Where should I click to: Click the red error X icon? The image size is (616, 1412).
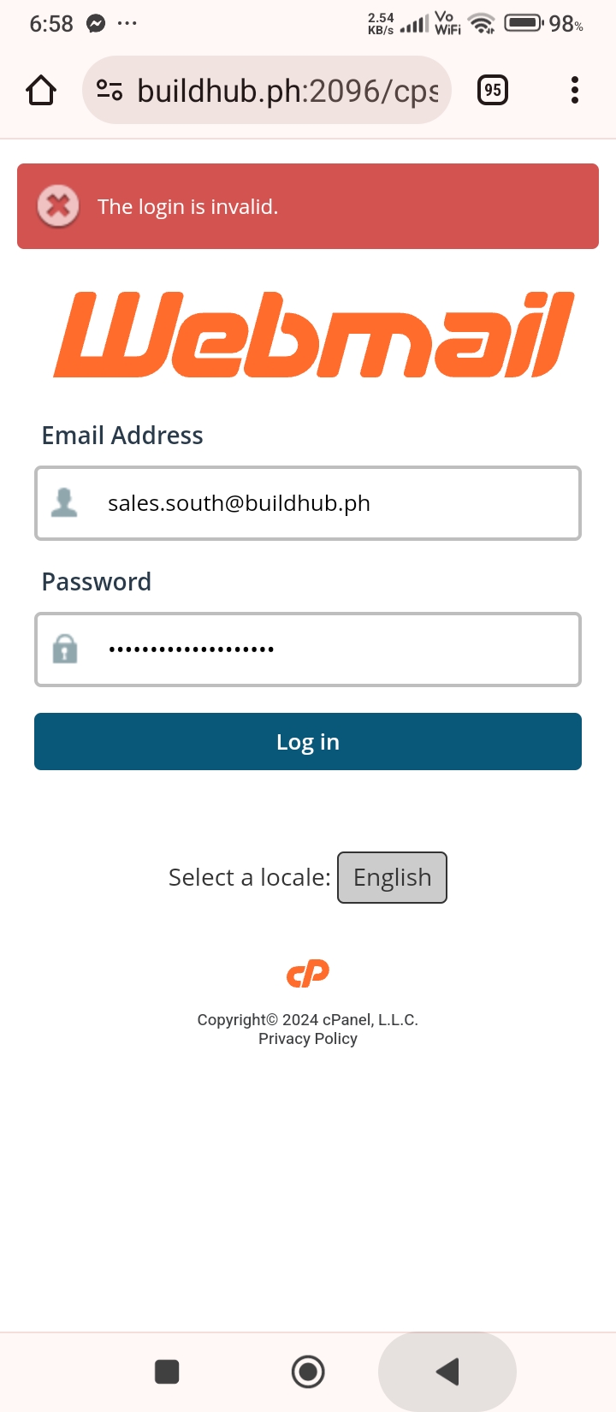58,206
